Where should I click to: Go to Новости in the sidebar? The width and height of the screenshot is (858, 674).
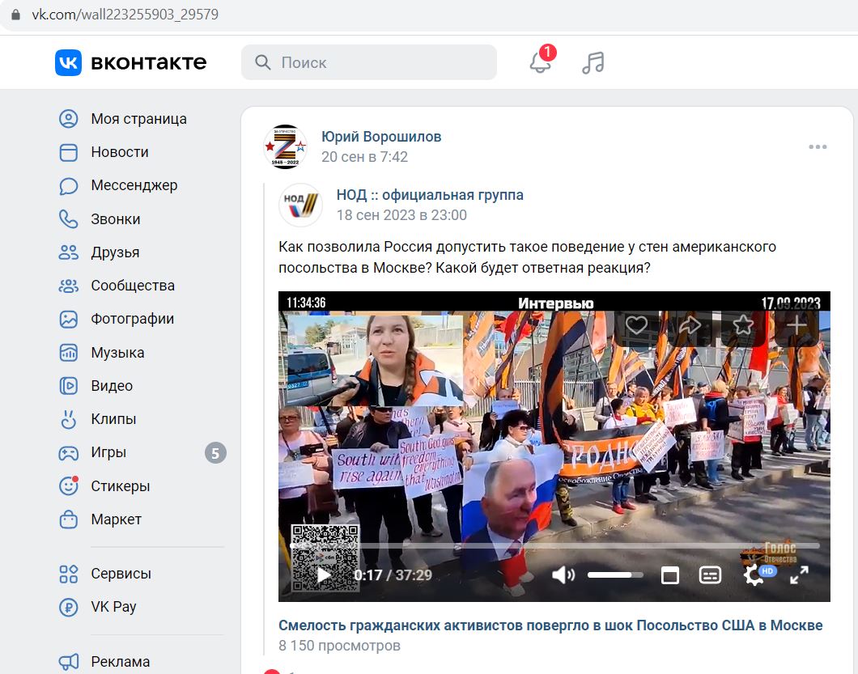pyautogui.click(x=120, y=152)
